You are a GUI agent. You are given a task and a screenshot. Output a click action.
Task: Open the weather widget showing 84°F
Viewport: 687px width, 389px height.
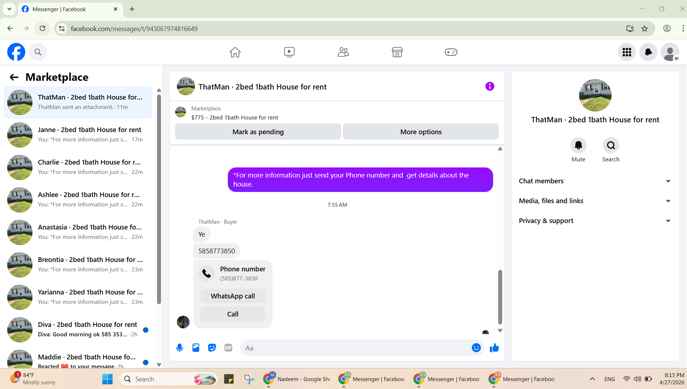(32, 379)
